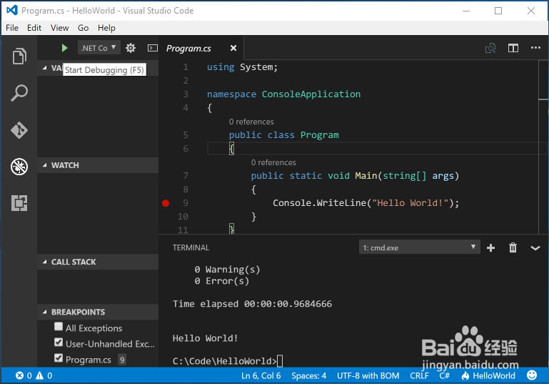Open the Debug Console icon
The width and height of the screenshot is (549, 384).
pyautogui.click(x=152, y=48)
